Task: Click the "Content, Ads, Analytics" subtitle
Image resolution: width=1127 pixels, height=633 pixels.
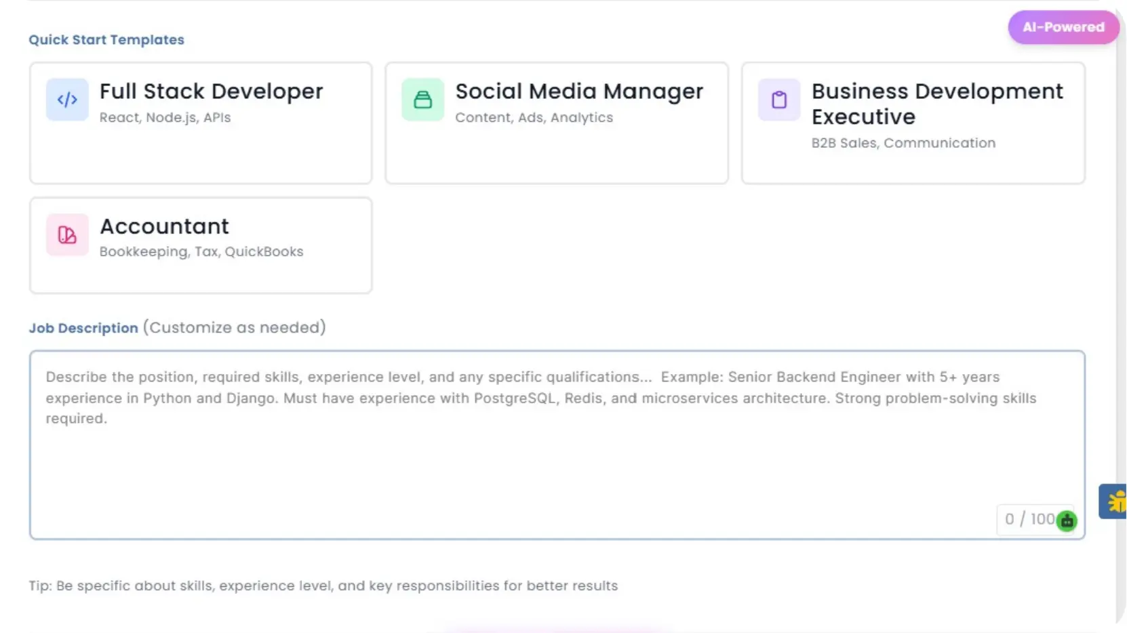Action: tap(534, 117)
